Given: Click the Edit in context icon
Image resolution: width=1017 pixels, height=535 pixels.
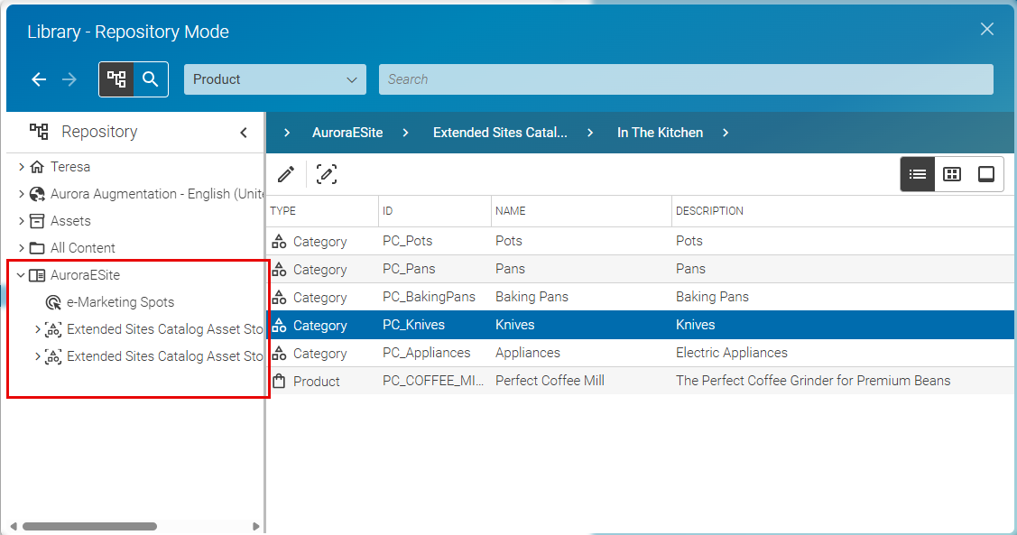Looking at the screenshot, I should click(327, 173).
